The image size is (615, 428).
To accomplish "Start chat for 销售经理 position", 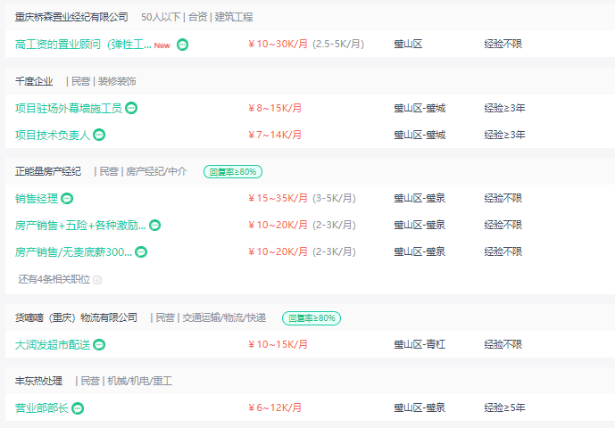I will point(67,198).
